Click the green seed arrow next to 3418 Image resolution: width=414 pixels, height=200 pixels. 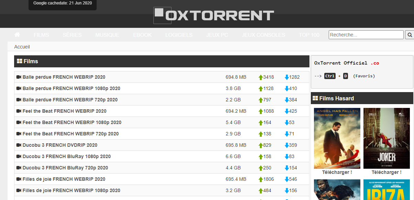261,77
